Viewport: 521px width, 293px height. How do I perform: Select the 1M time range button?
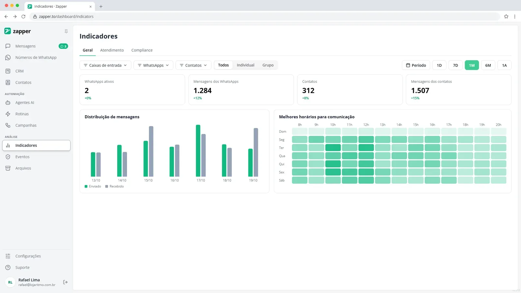[x=472, y=65]
